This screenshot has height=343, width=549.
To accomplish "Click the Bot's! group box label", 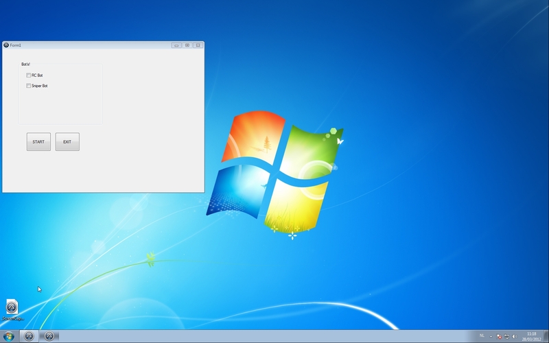I will coord(25,64).
